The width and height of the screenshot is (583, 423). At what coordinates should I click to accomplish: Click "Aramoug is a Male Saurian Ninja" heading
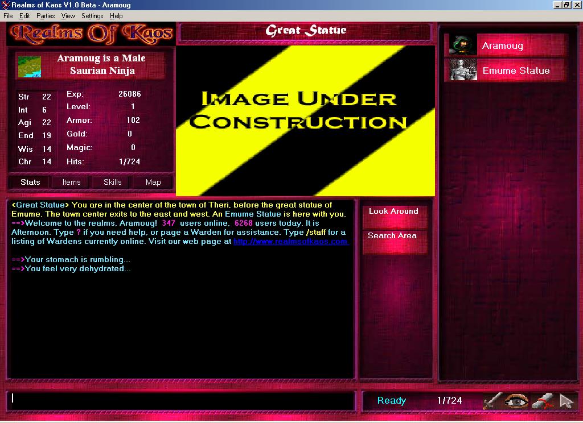[101, 64]
